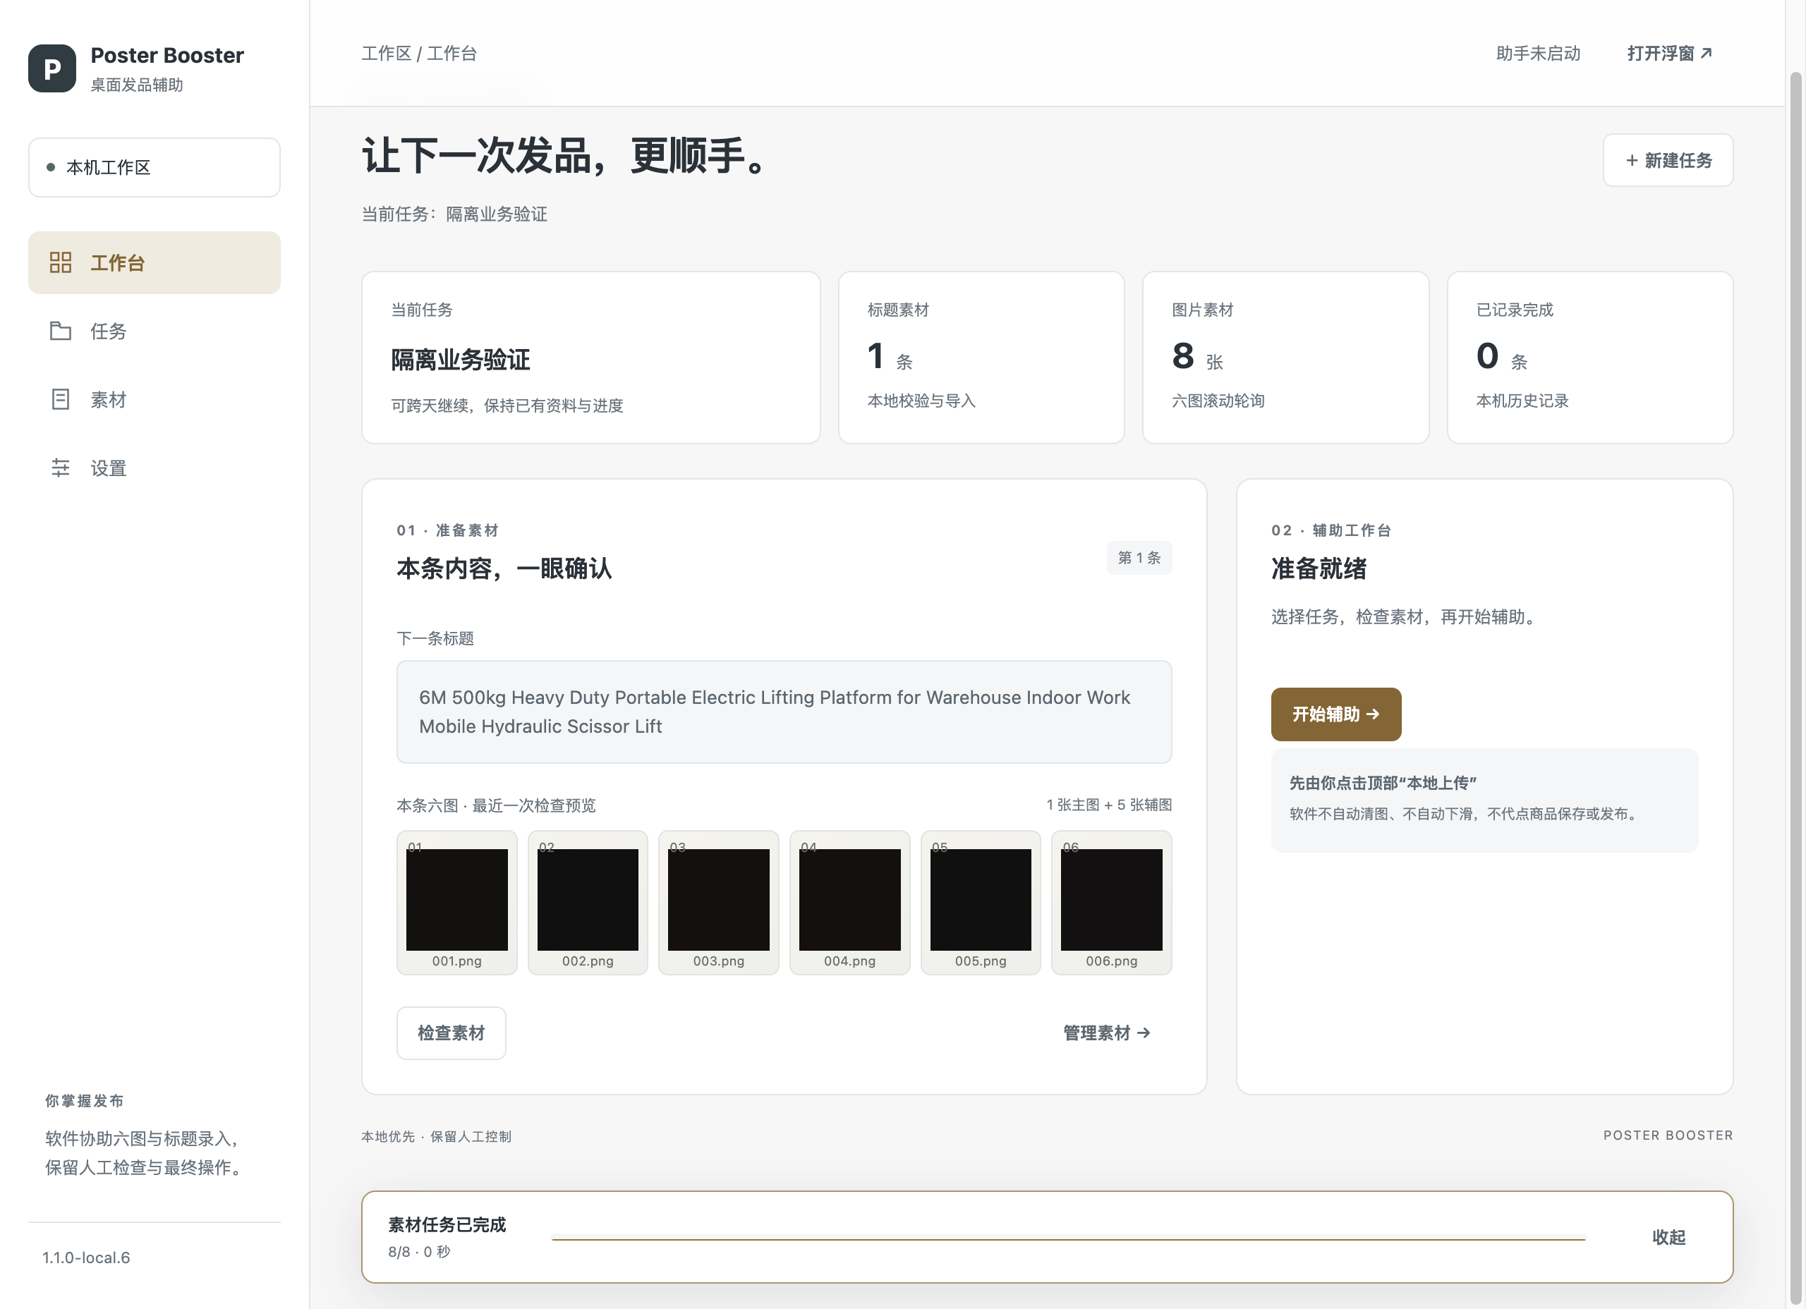Click the 第 1 条 badge
Viewport: 1806px width, 1309px height.
pos(1139,558)
